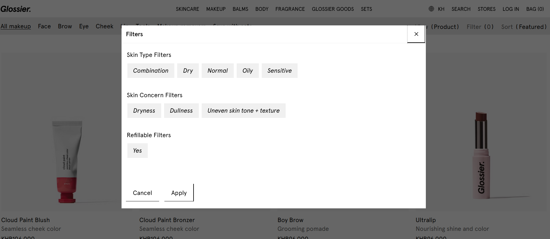This screenshot has height=239, width=550.
Task: Open the Cloud Paint Blush product image
Action: [66, 132]
